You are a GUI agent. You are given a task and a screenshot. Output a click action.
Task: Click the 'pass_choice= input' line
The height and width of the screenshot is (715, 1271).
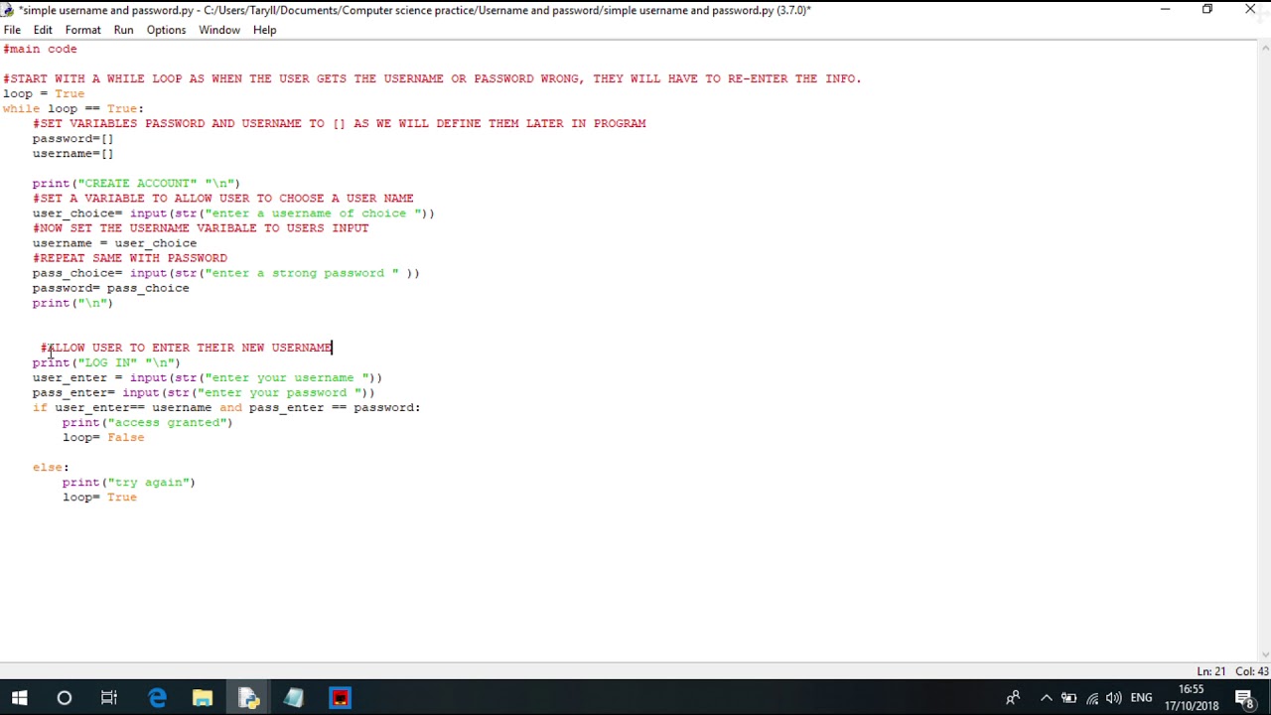click(x=225, y=273)
